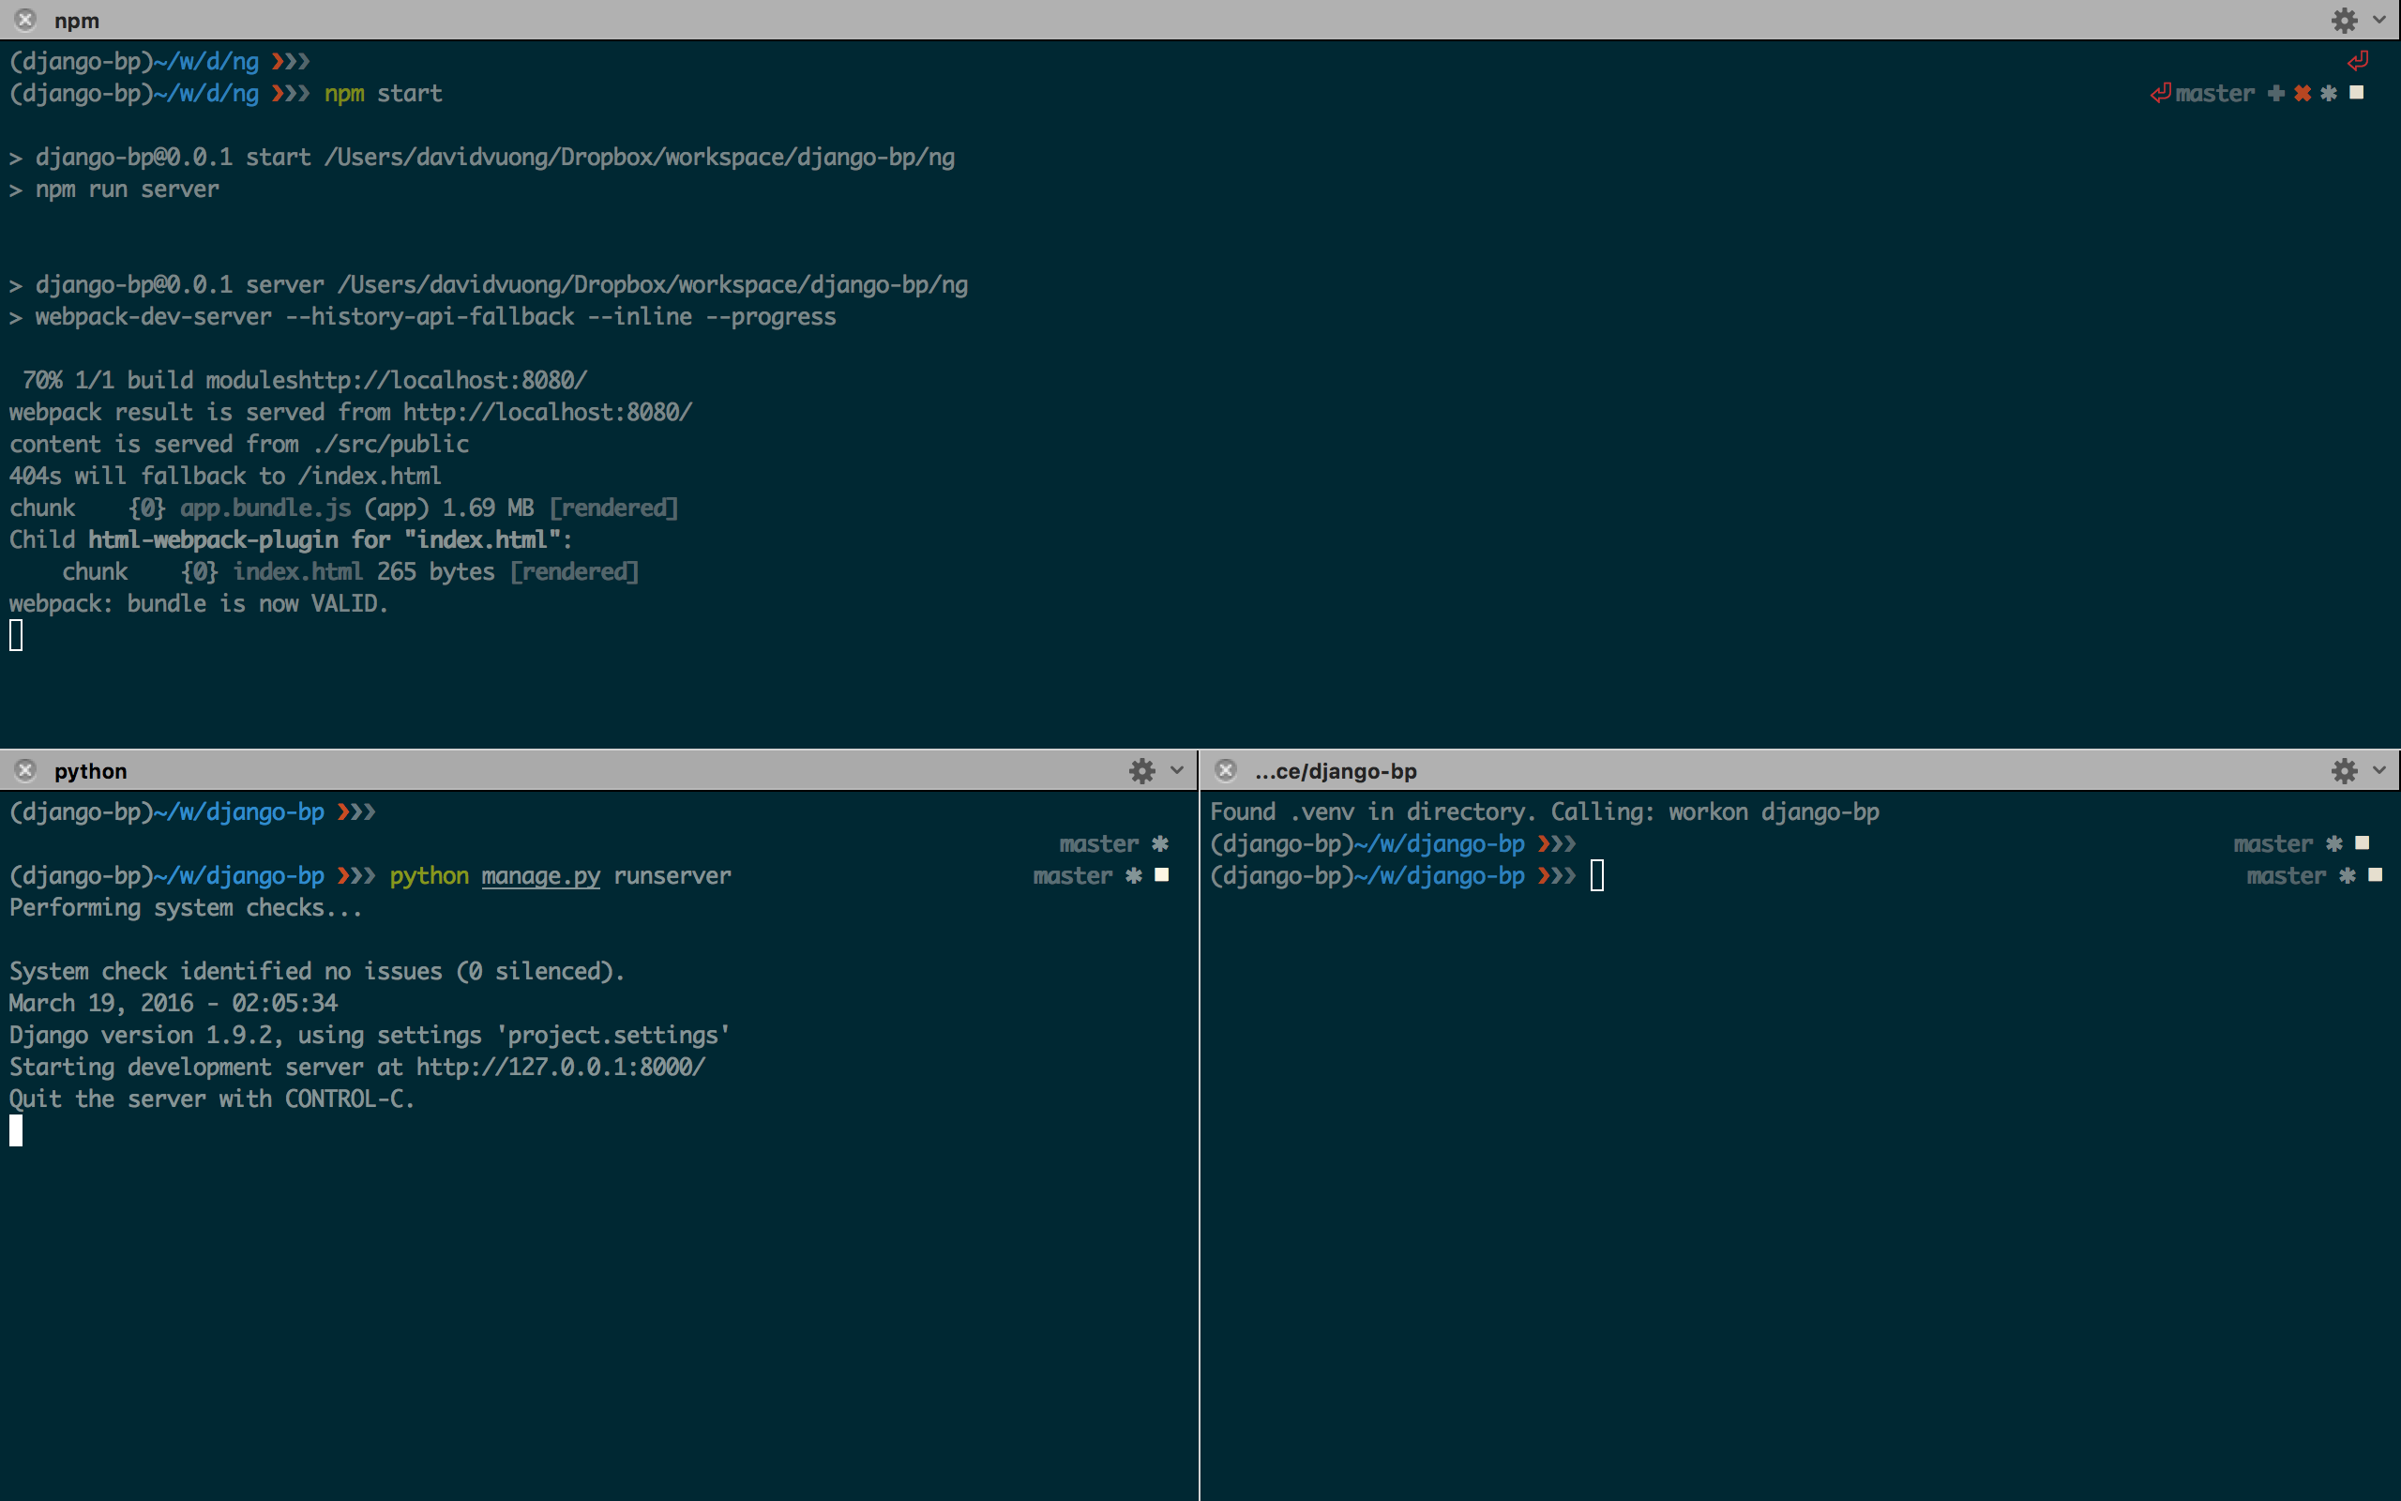Click the red return arrow icon top right
The width and height of the screenshot is (2401, 1501).
pos(2357,62)
